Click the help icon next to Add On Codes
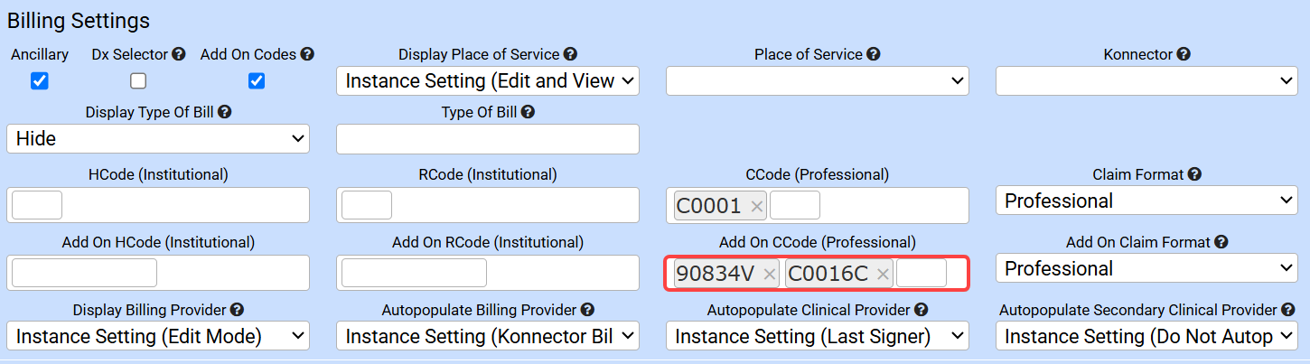1310x364 pixels. pyautogui.click(x=307, y=55)
